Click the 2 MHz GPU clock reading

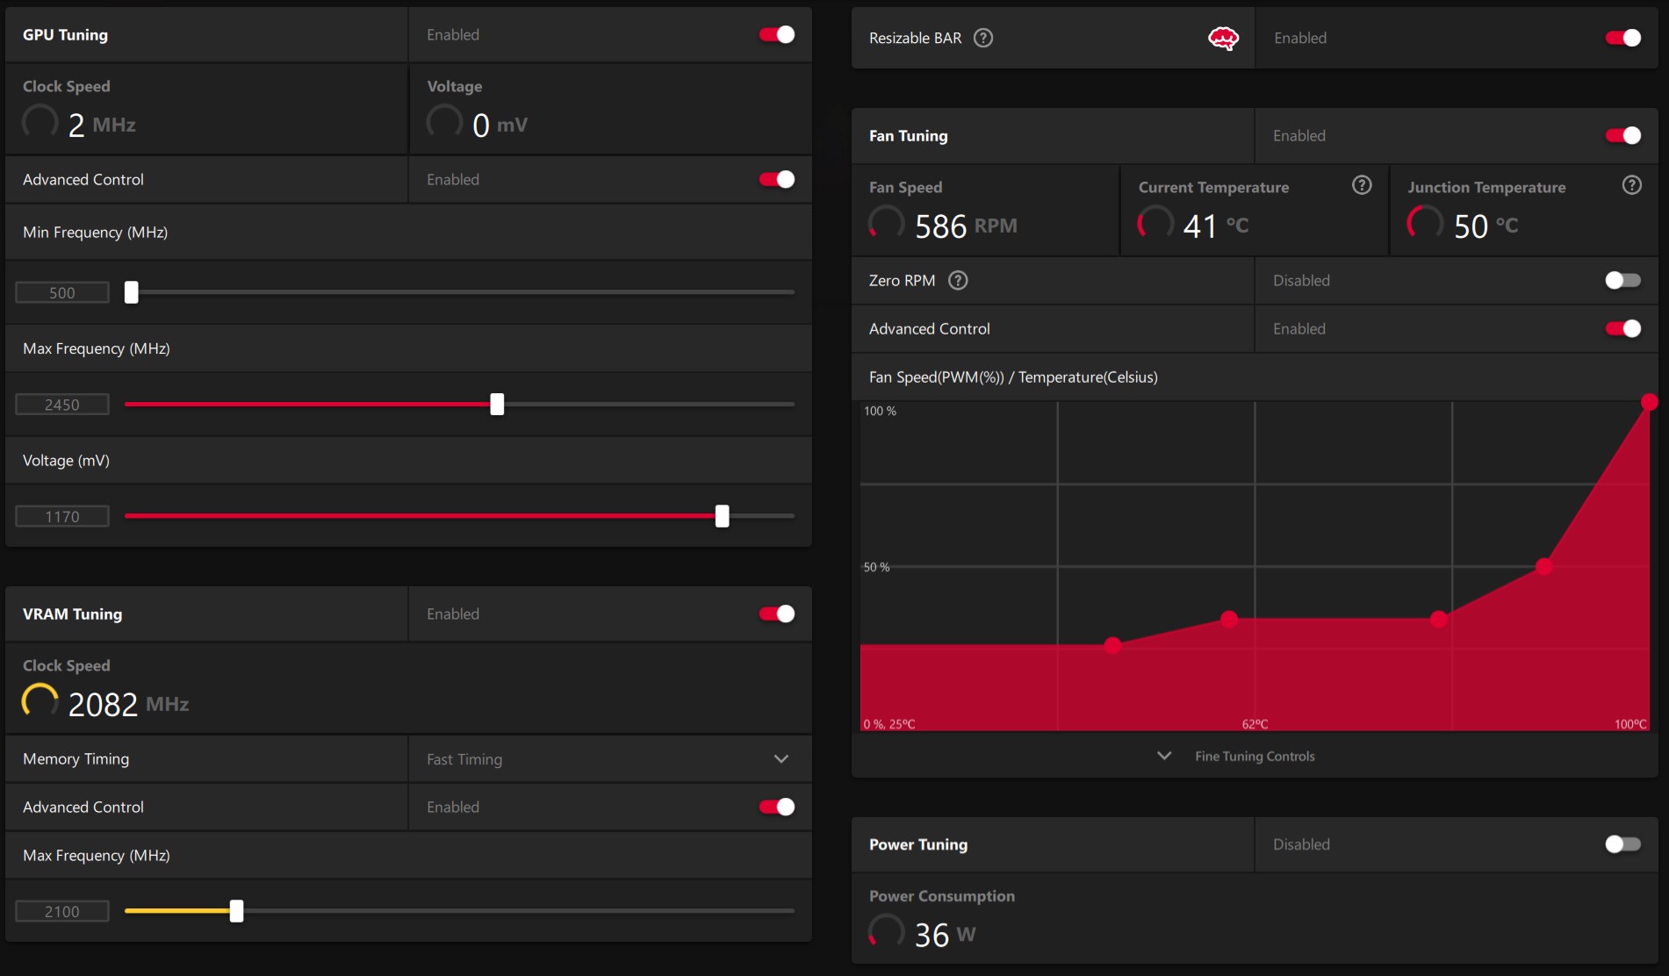(x=102, y=125)
